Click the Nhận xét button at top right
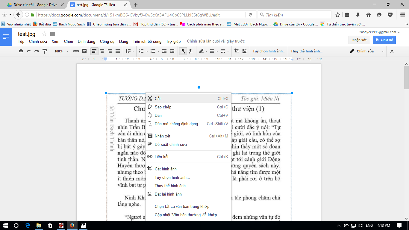Image resolution: width=409 pixels, height=230 pixels. (359, 40)
